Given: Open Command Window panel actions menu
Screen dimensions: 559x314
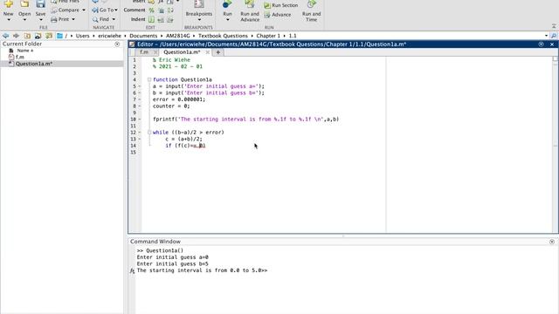Looking at the screenshot, I should [x=552, y=242].
